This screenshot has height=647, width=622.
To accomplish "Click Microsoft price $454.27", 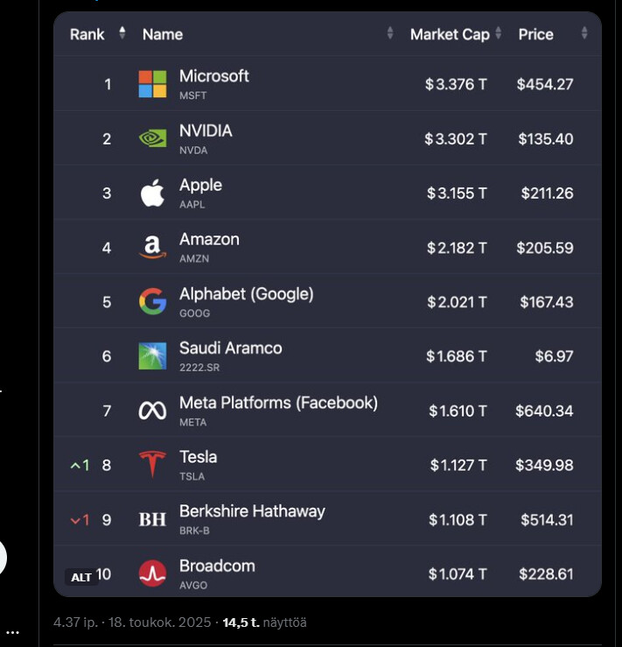I will click(545, 85).
